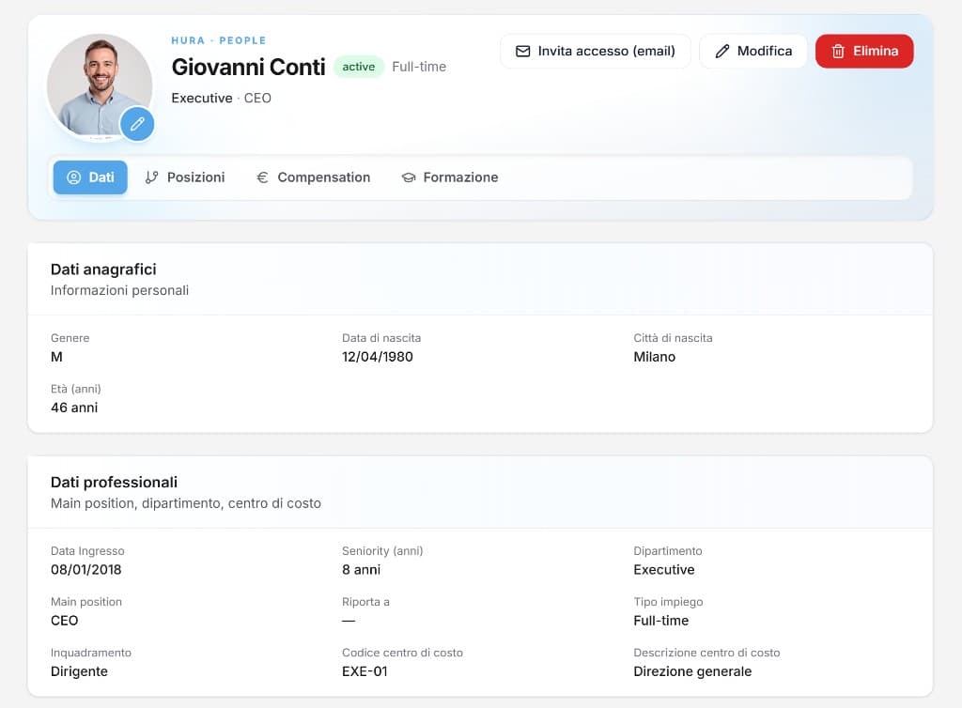Screen dimensions: 962x708
Task: Open the Compensation tab label
Action: point(323,177)
